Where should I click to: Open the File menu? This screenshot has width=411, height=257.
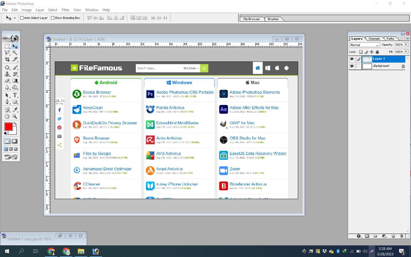point(5,10)
